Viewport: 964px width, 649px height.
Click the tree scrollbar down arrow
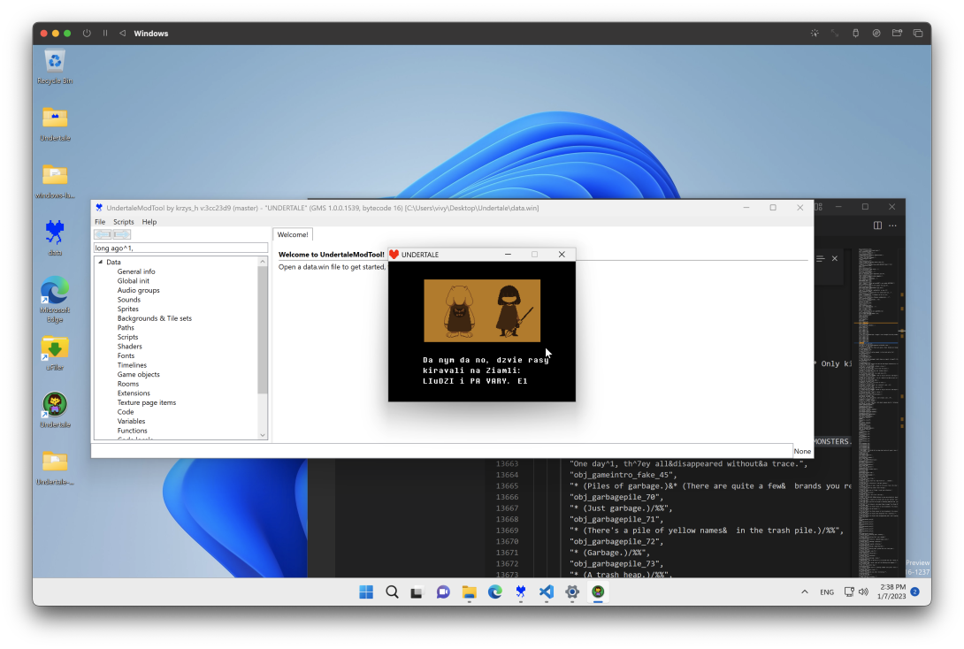point(263,435)
